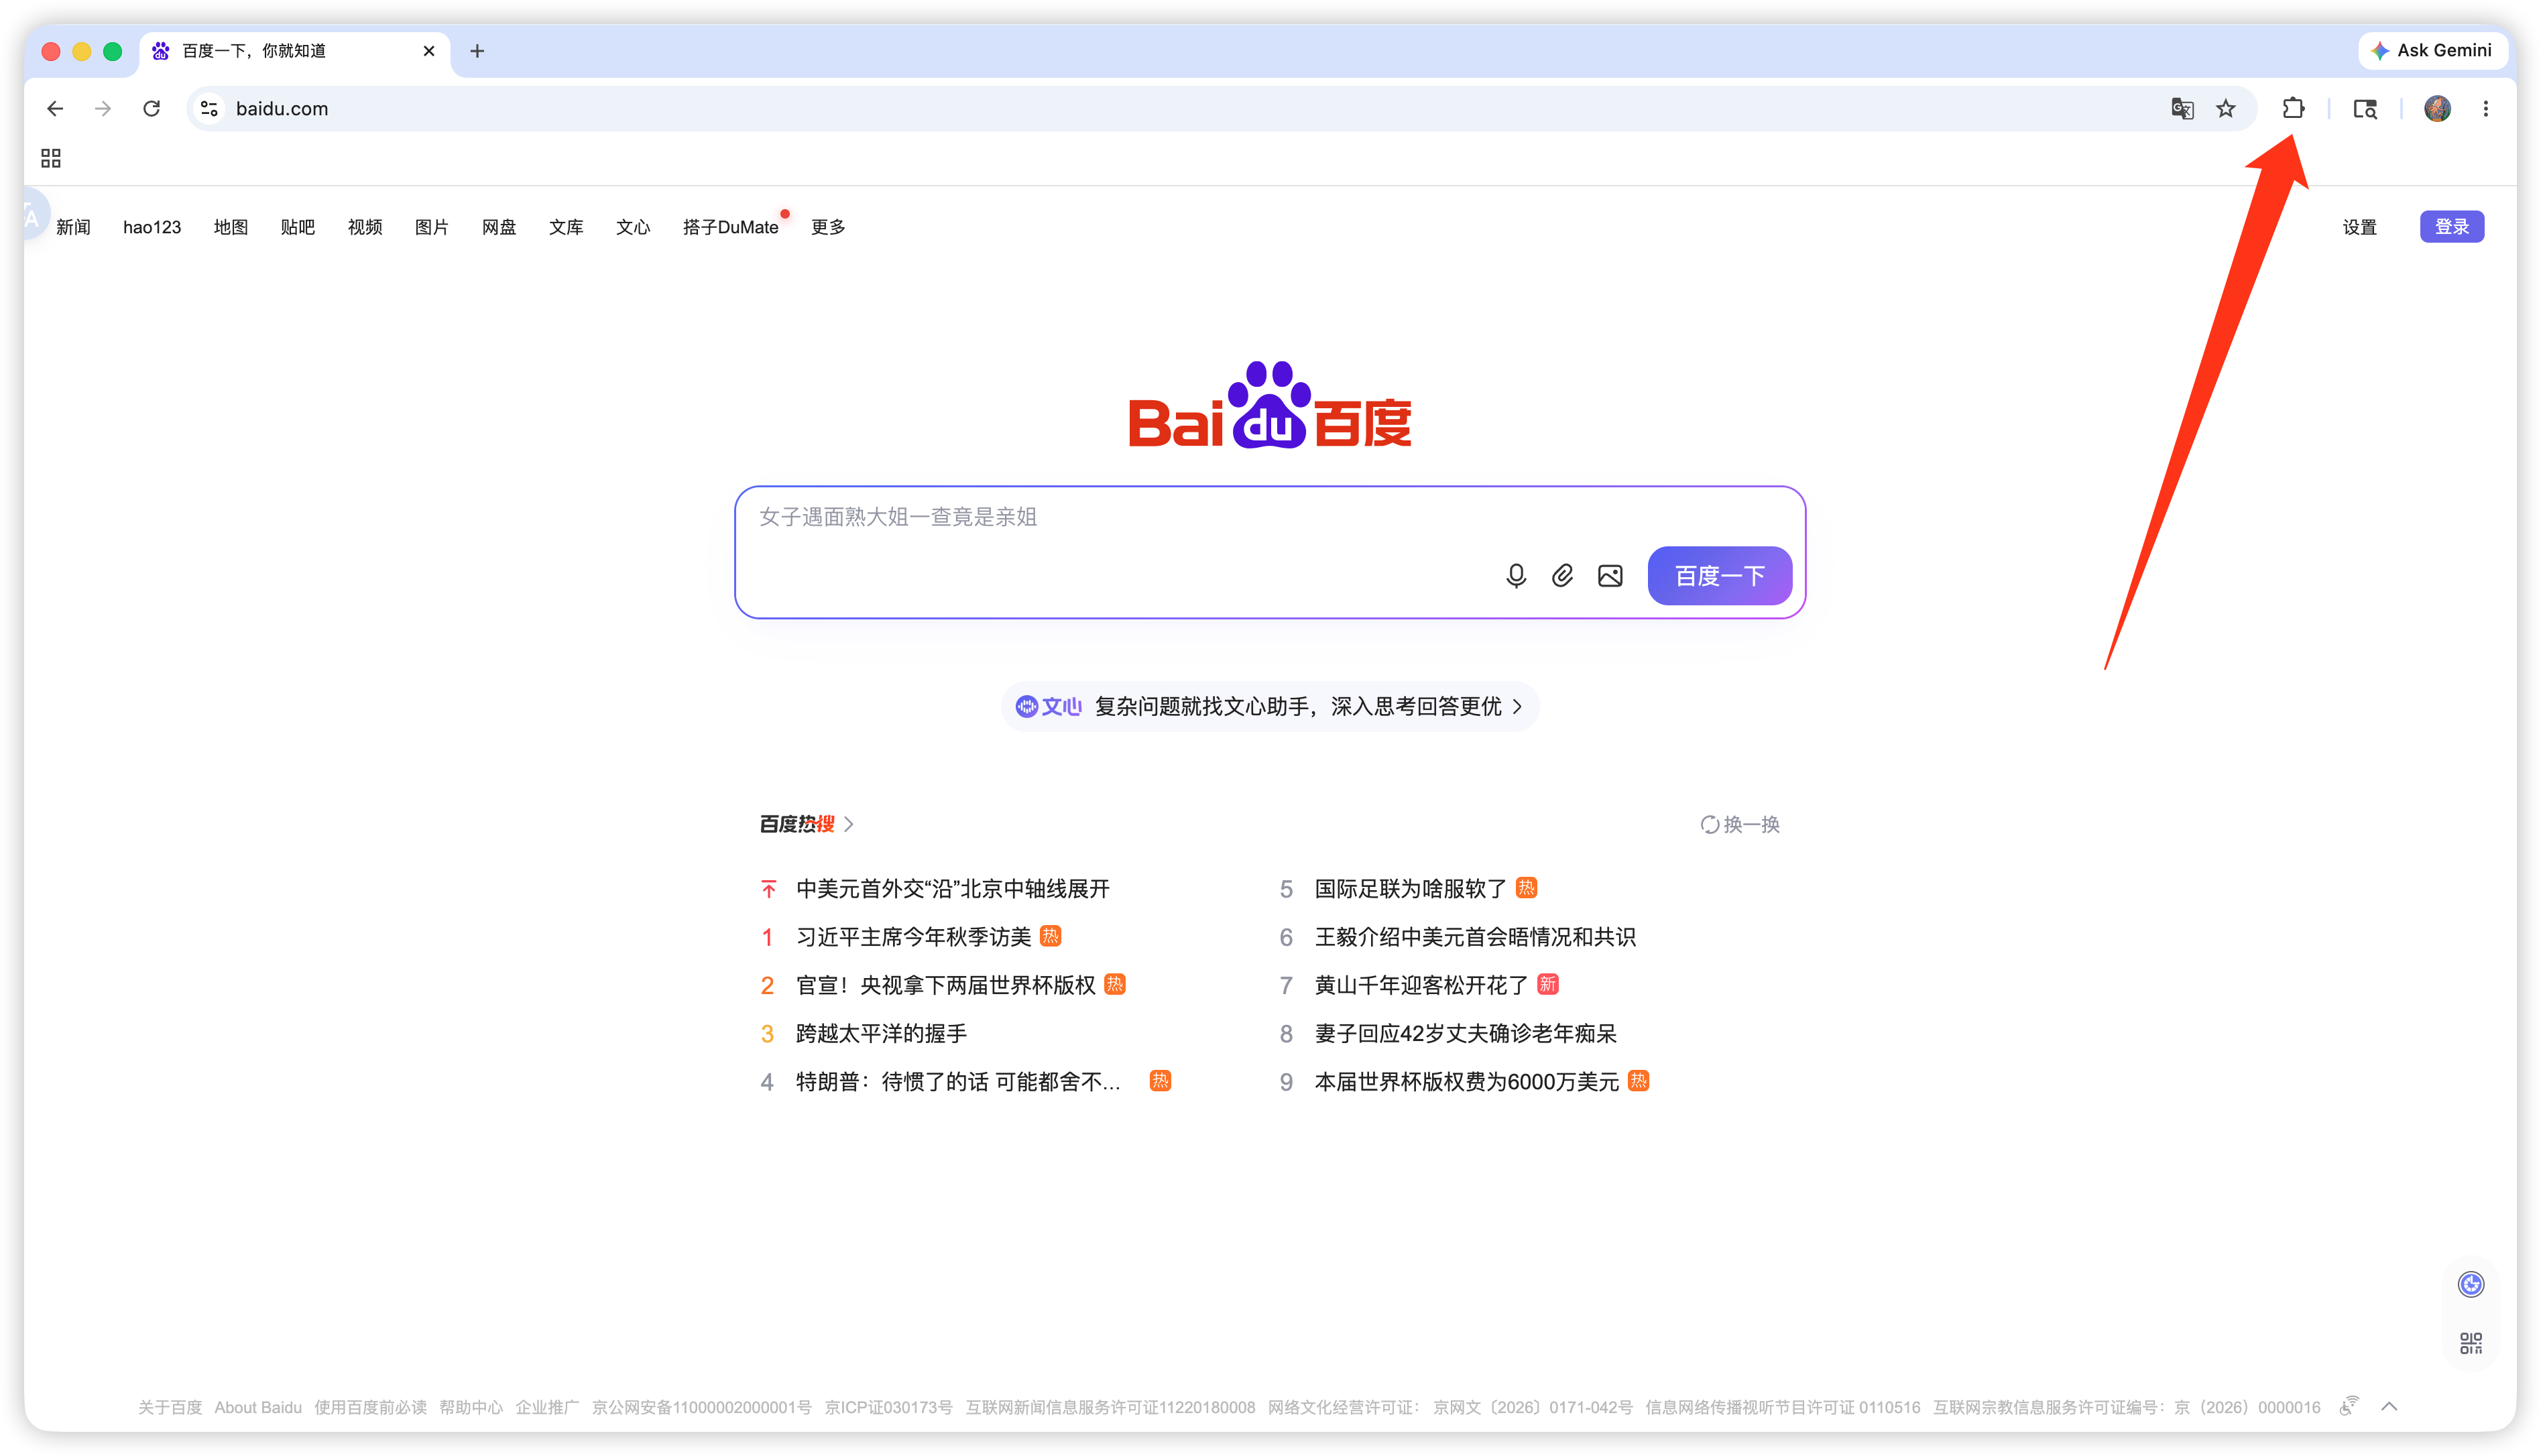Click the Google Translate icon in address bar

(x=2182, y=108)
